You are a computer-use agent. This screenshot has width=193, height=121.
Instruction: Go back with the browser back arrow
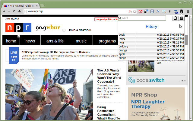(4, 11)
